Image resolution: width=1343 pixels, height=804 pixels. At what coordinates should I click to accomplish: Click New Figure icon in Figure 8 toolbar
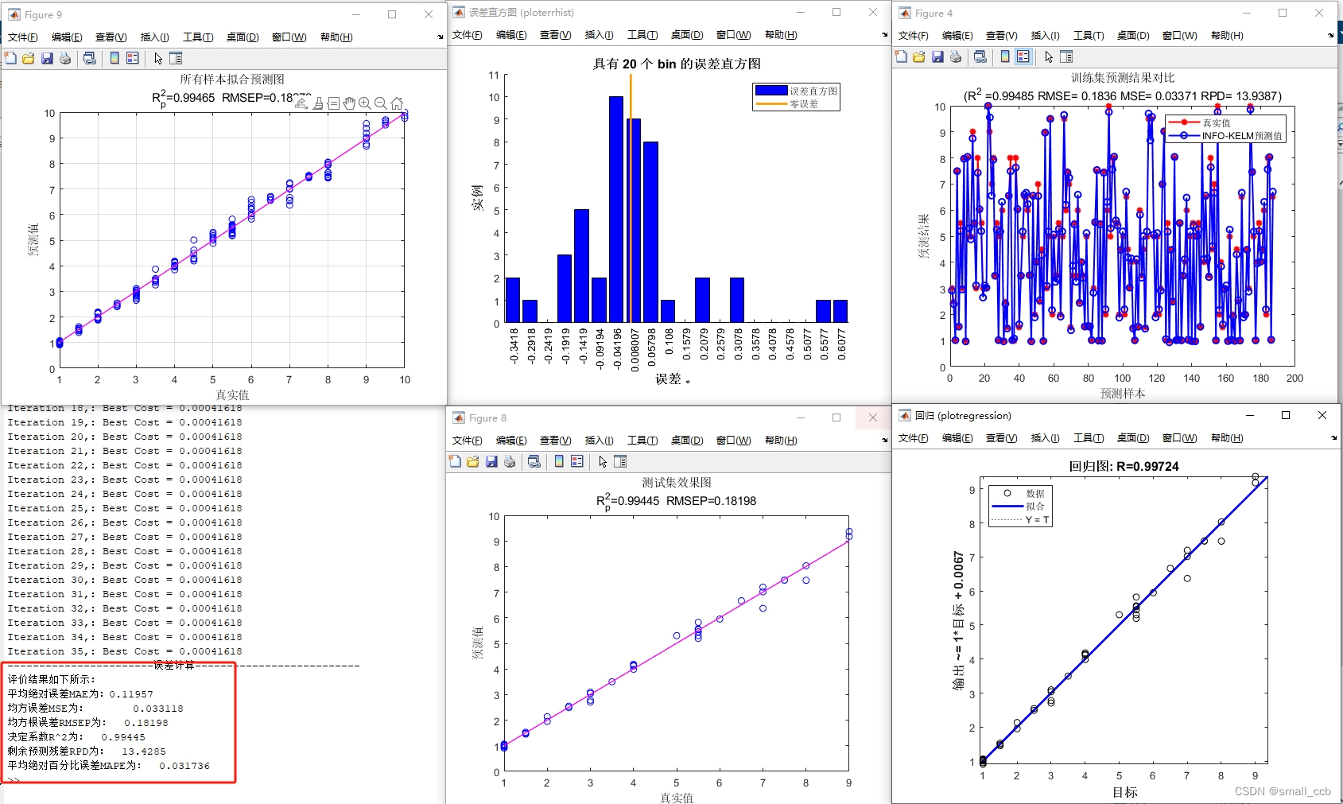455,461
